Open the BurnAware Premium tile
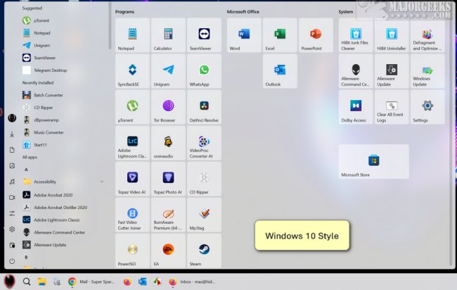Image resolution: width=457 pixels, height=290 pixels. [168, 215]
